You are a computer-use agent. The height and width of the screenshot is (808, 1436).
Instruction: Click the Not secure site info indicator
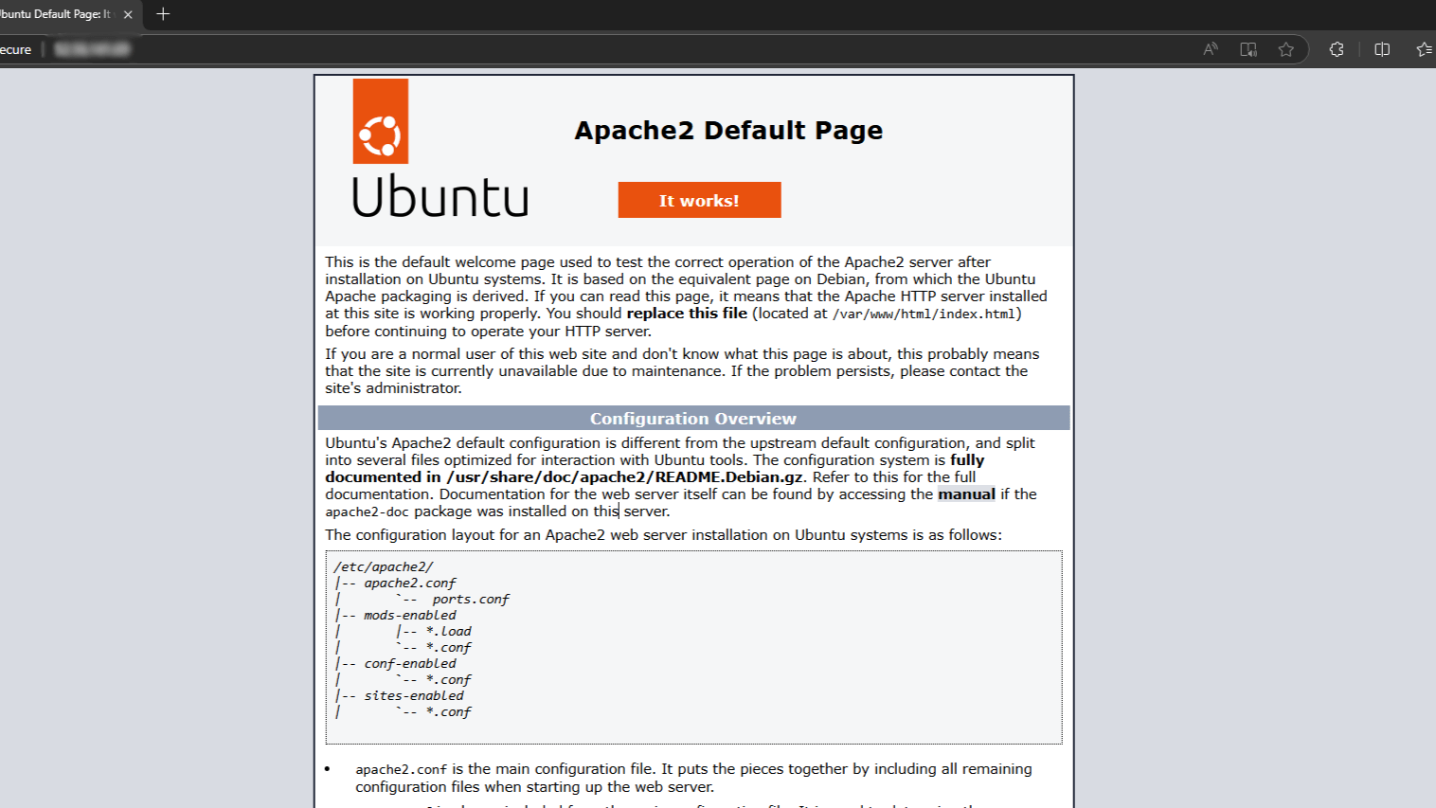tap(15, 49)
